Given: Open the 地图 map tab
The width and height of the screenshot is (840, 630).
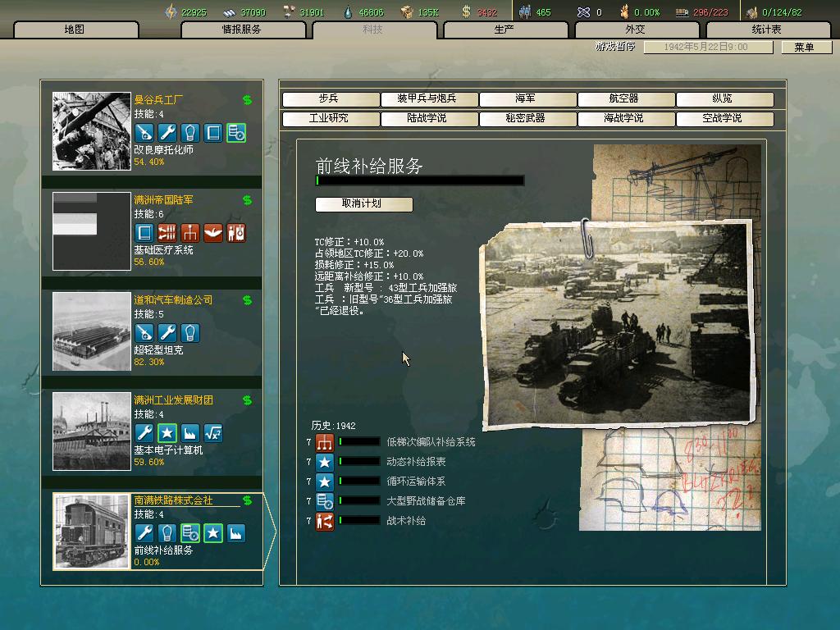Looking at the screenshot, I should 75,30.
